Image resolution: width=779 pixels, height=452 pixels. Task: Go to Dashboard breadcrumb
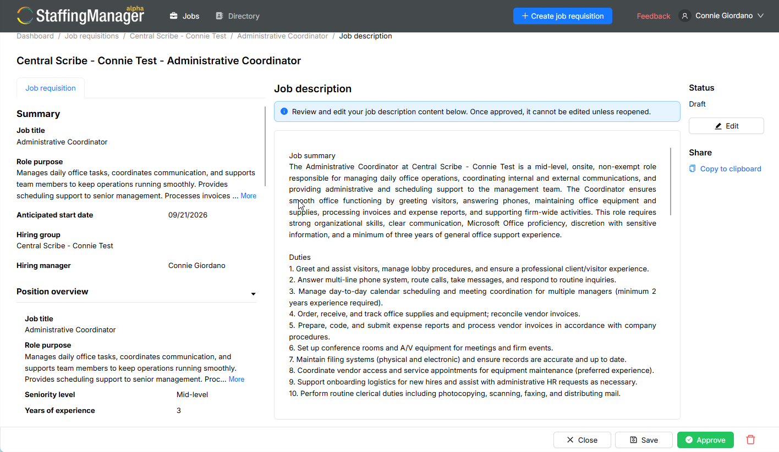pyautogui.click(x=35, y=36)
